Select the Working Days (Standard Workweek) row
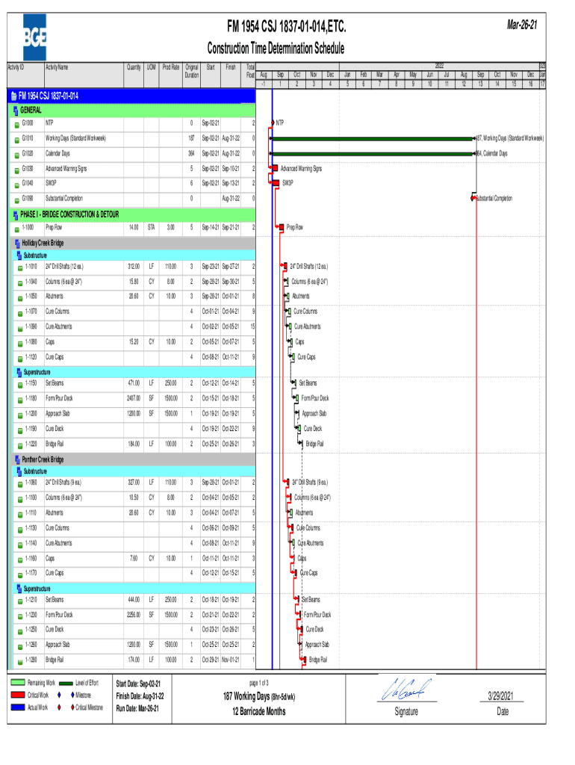Image resolution: width=575 pixels, height=765 pixels. coord(75,138)
